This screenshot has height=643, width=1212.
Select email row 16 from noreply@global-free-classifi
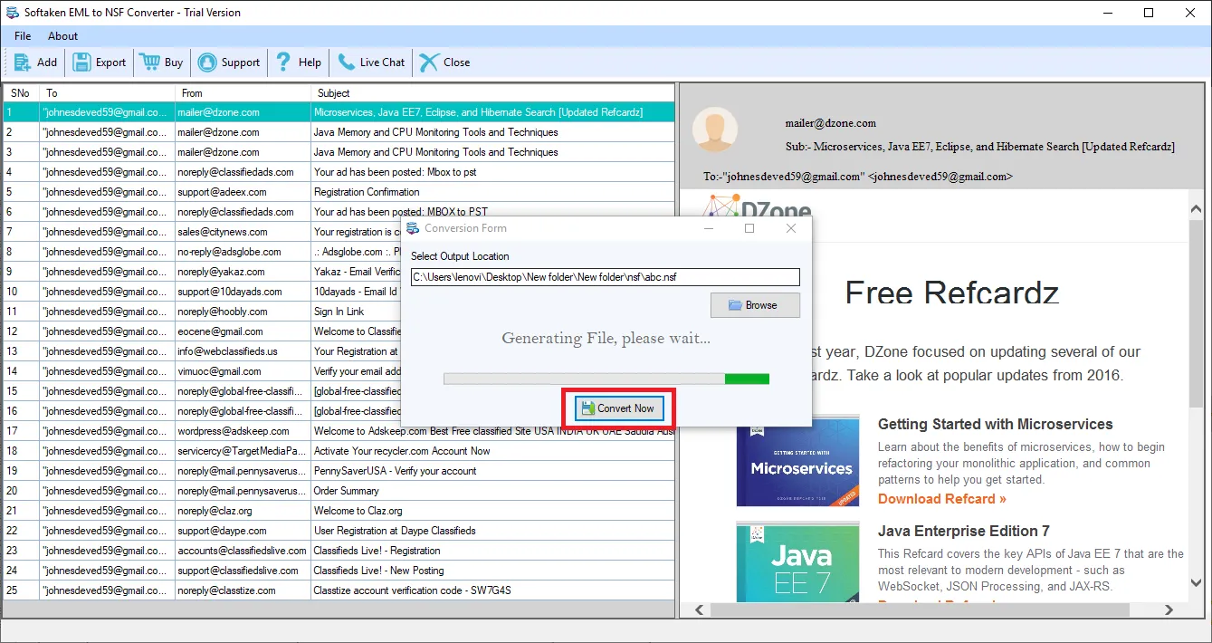coord(203,411)
